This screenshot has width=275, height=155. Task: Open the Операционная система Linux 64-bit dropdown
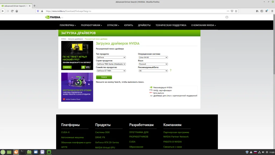click(x=153, y=57)
